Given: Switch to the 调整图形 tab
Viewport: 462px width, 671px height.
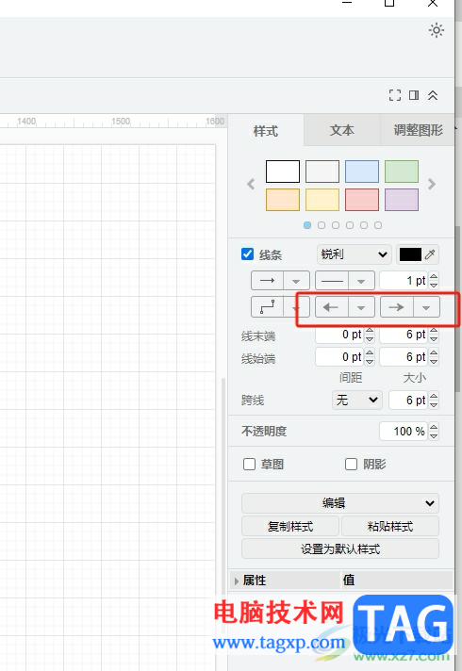Looking at the screenshot, I should tap(418, 130).
